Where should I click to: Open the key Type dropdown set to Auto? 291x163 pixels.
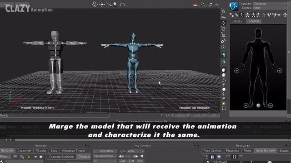click(135, 151)
